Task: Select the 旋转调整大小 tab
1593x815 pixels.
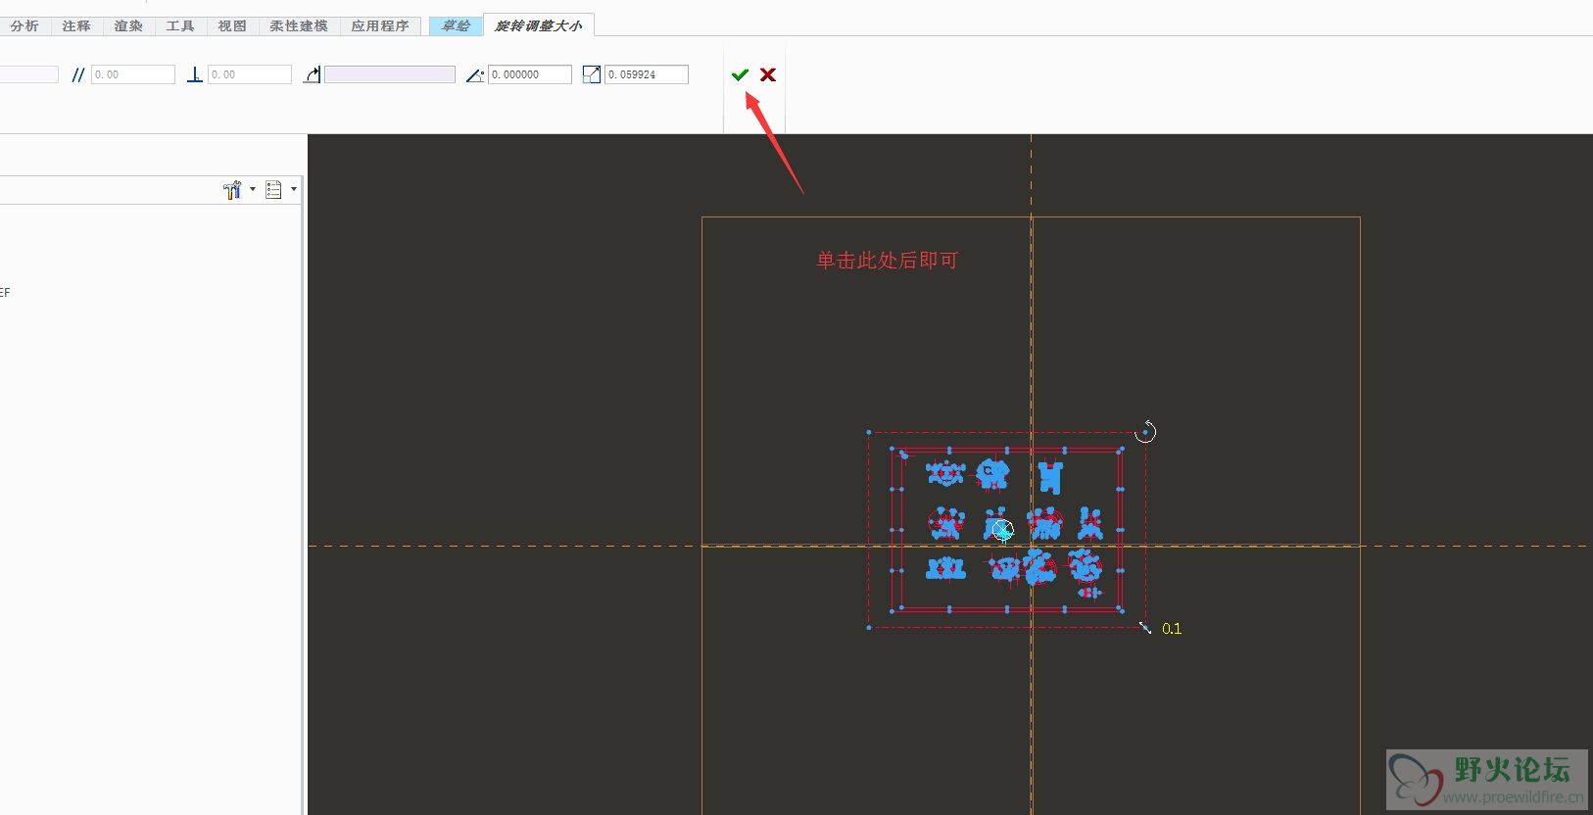Action: [538, 26]
